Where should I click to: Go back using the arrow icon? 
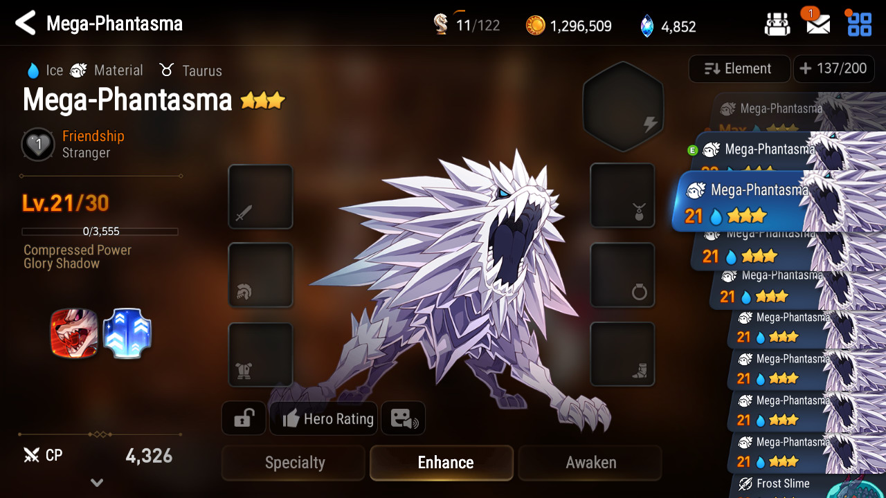click(26, 24)
